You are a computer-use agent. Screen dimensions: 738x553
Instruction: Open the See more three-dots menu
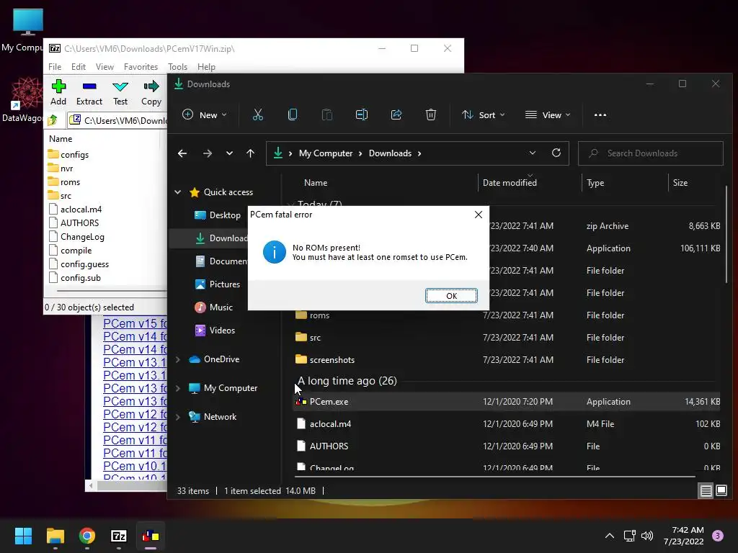(x=600, y=114)
